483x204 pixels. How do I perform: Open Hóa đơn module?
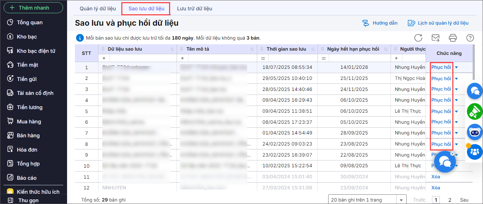[27, 150]
